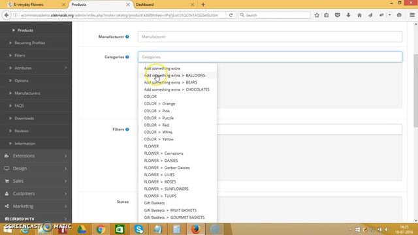Open the bookmarks list icon
The image size is (418, 235).
tap(327, 15)
